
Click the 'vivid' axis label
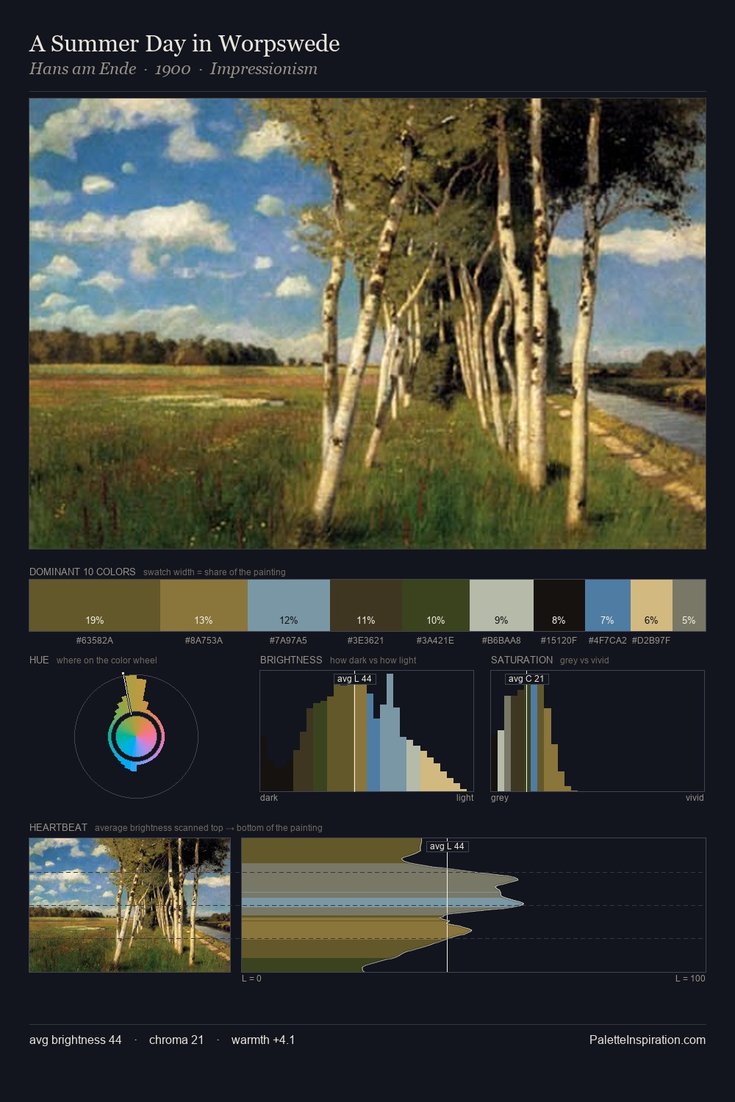tap(695, 798)
